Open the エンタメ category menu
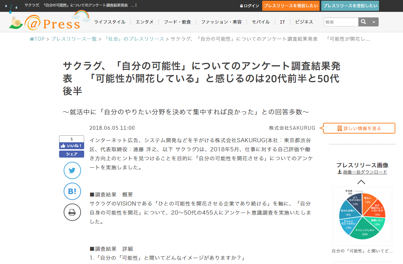Image resolution: width=403 pixels, height=264 pixels. (144, 22)
